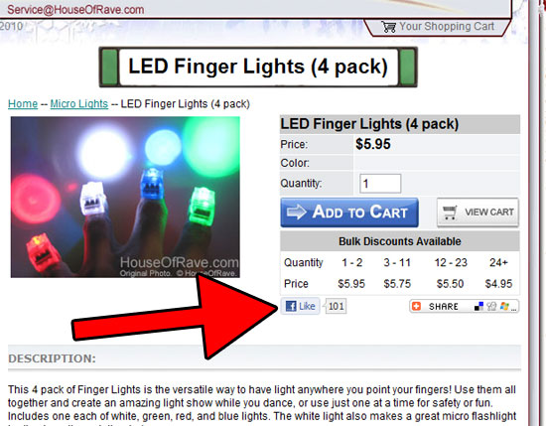The width and height of the screenshot is (546, 426).
Task: Click the Service@HouseOfRave.com email link
Action: click(75, 9)
